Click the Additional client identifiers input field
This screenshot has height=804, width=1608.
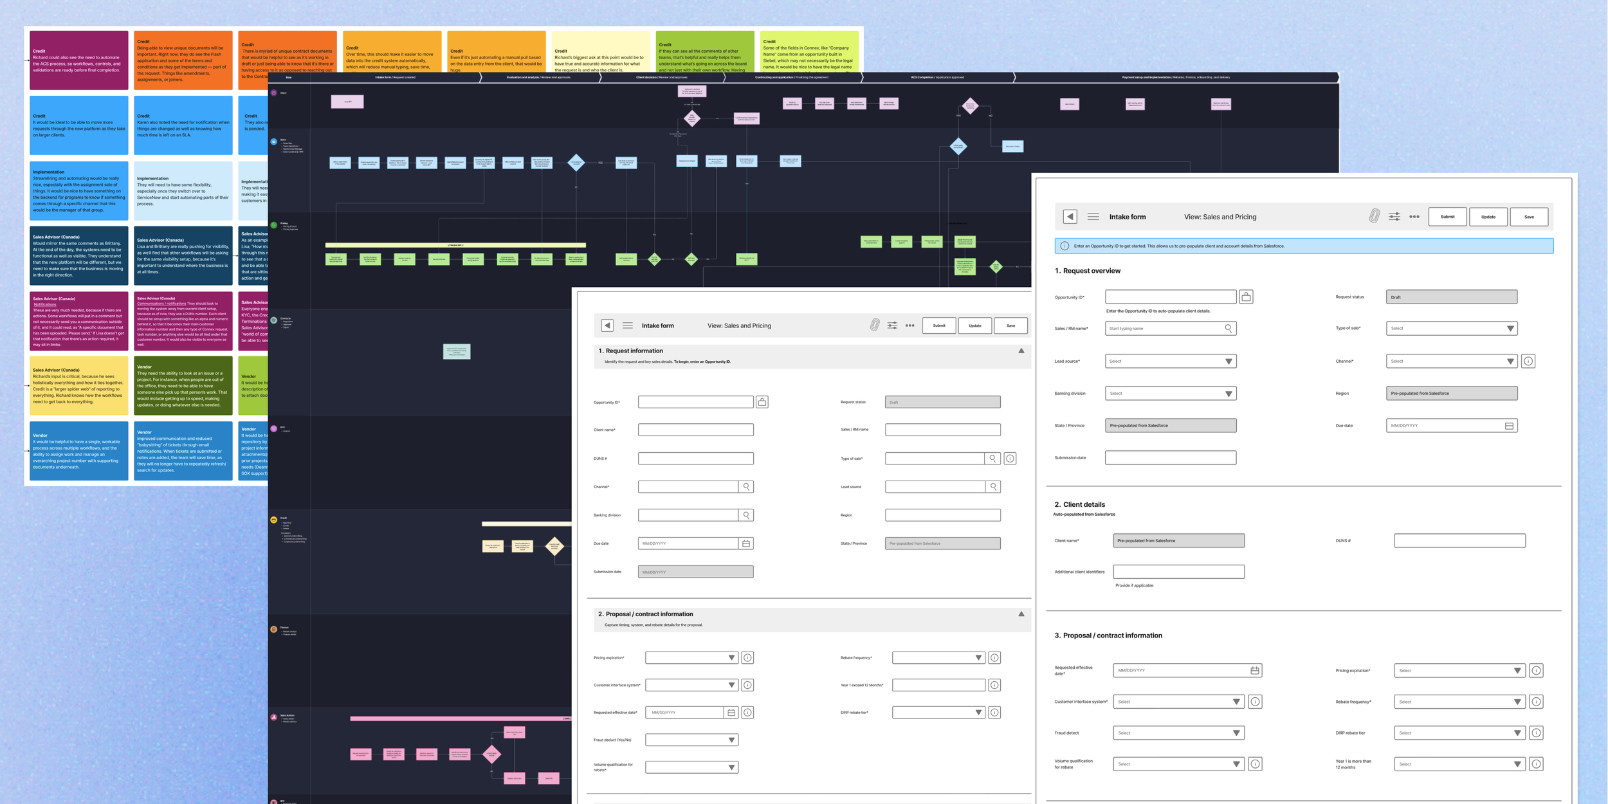[x=1178, y=572]
